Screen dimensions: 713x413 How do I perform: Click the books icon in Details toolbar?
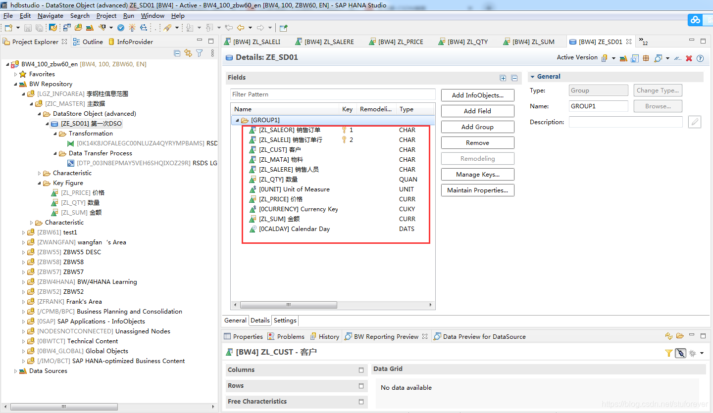624,58
